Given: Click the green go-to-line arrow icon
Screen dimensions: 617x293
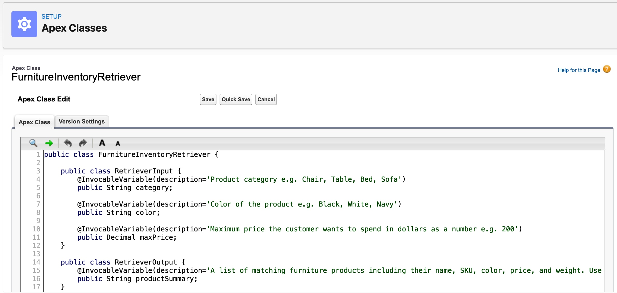Looking at the screenshot, I should click(49, 143).
